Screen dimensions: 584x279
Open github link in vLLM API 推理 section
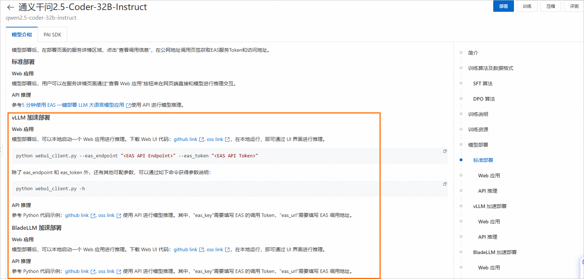[x=80, y=215]
